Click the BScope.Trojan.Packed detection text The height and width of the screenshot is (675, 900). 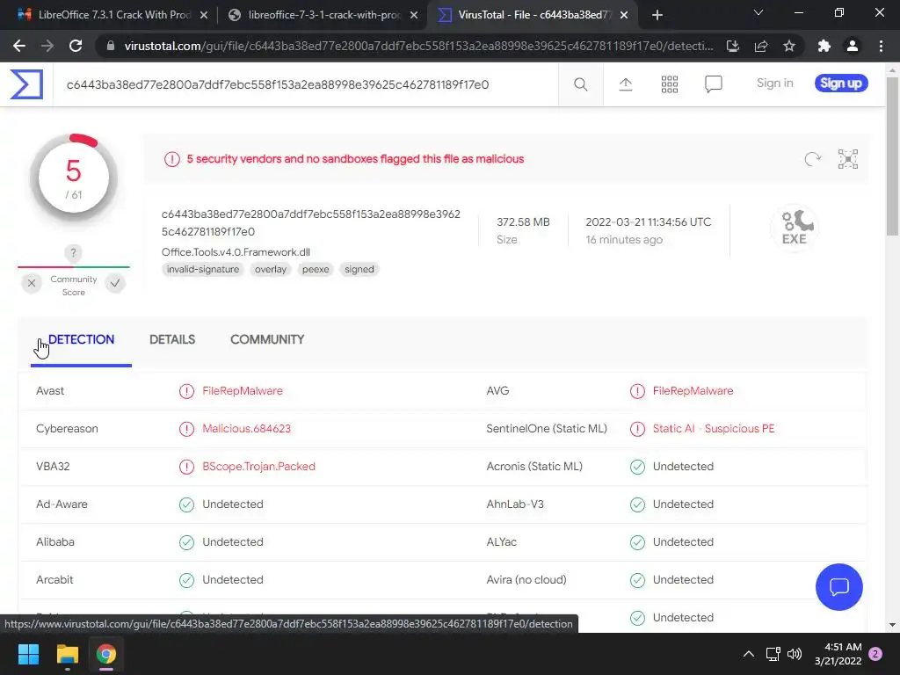pyautogui.click(x=258, y=467)
